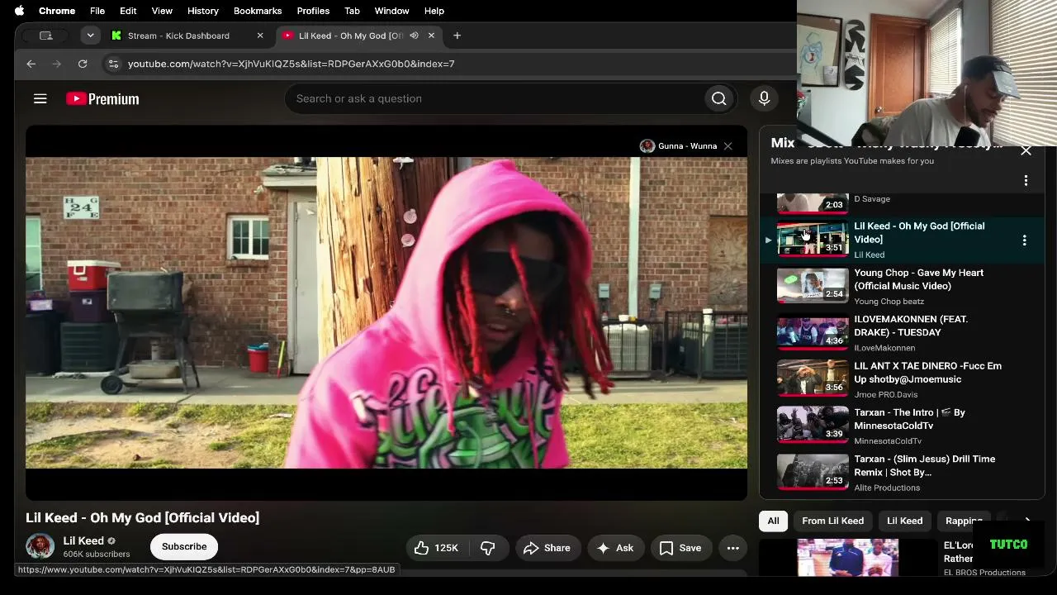Close the Lil Keed YouTube tab
1057x595 pixels.
(431, 36)
